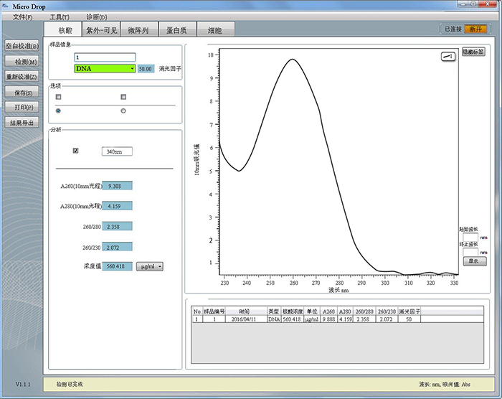
Task: Export results via 结果导出 button
Action: pyautogui.click(x=22, y=122)
